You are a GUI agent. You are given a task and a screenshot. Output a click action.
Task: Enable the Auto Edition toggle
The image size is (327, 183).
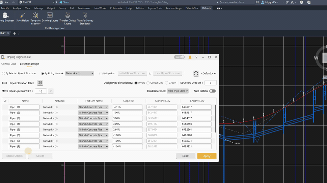pos(212,91)
